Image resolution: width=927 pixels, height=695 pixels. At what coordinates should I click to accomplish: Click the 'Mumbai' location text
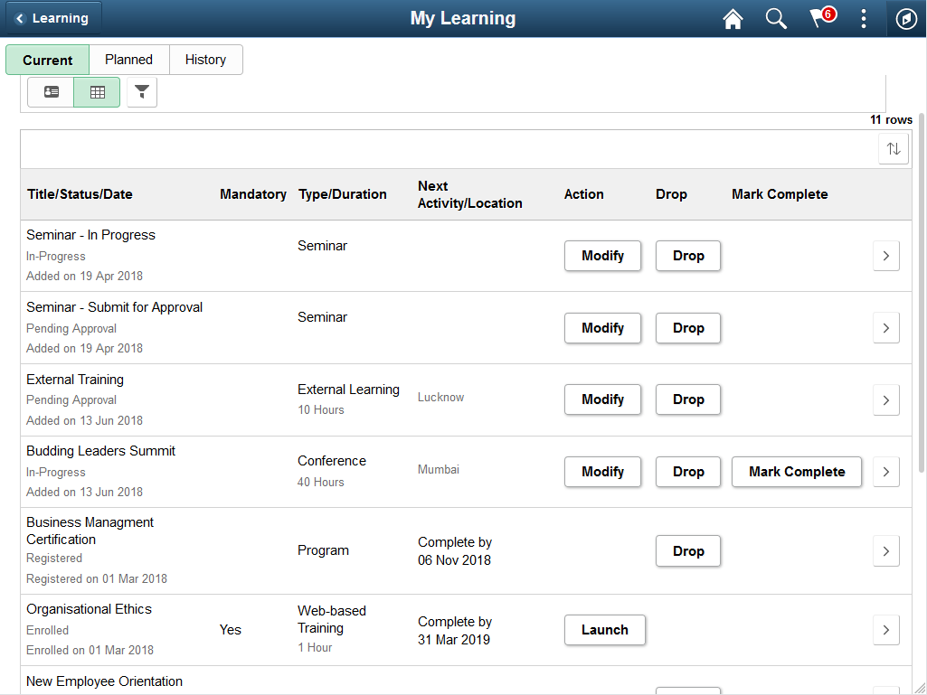pyautogui.click(x=439, y=469)
